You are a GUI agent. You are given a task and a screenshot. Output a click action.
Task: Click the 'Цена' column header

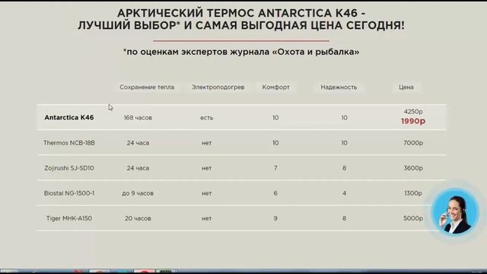[x=406, y=88]
